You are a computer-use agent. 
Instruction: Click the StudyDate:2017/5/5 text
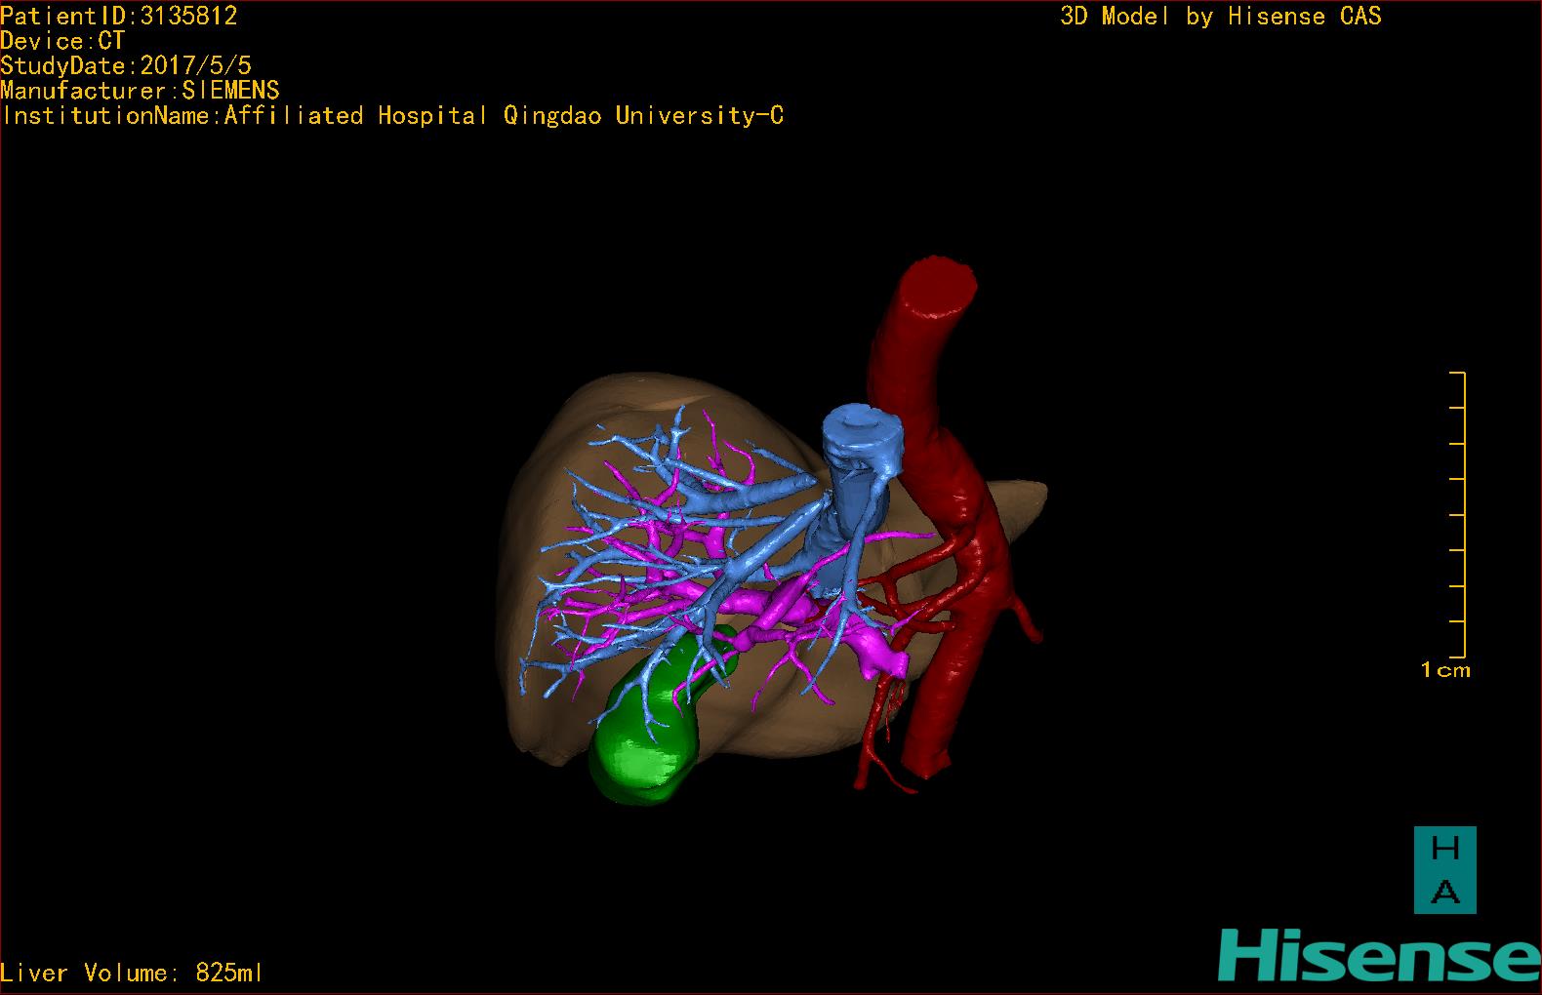click(x=126, y=65)
